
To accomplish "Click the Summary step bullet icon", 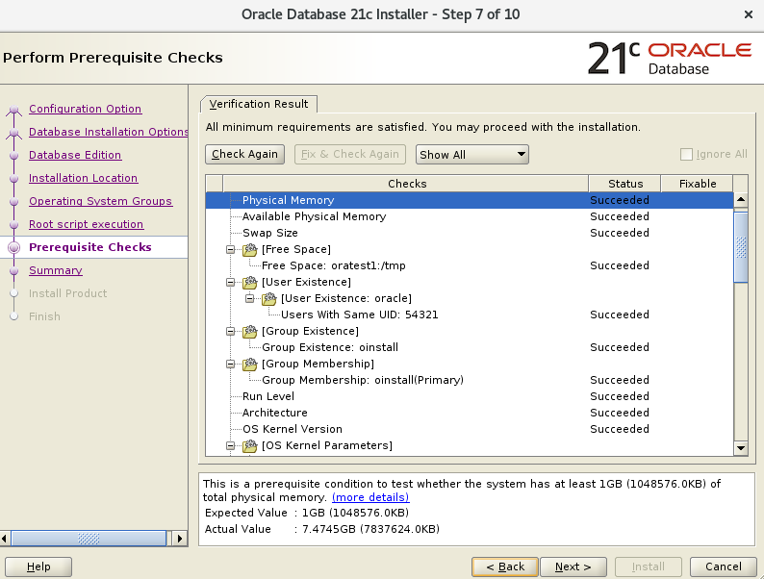I will [x=14, y=271].
